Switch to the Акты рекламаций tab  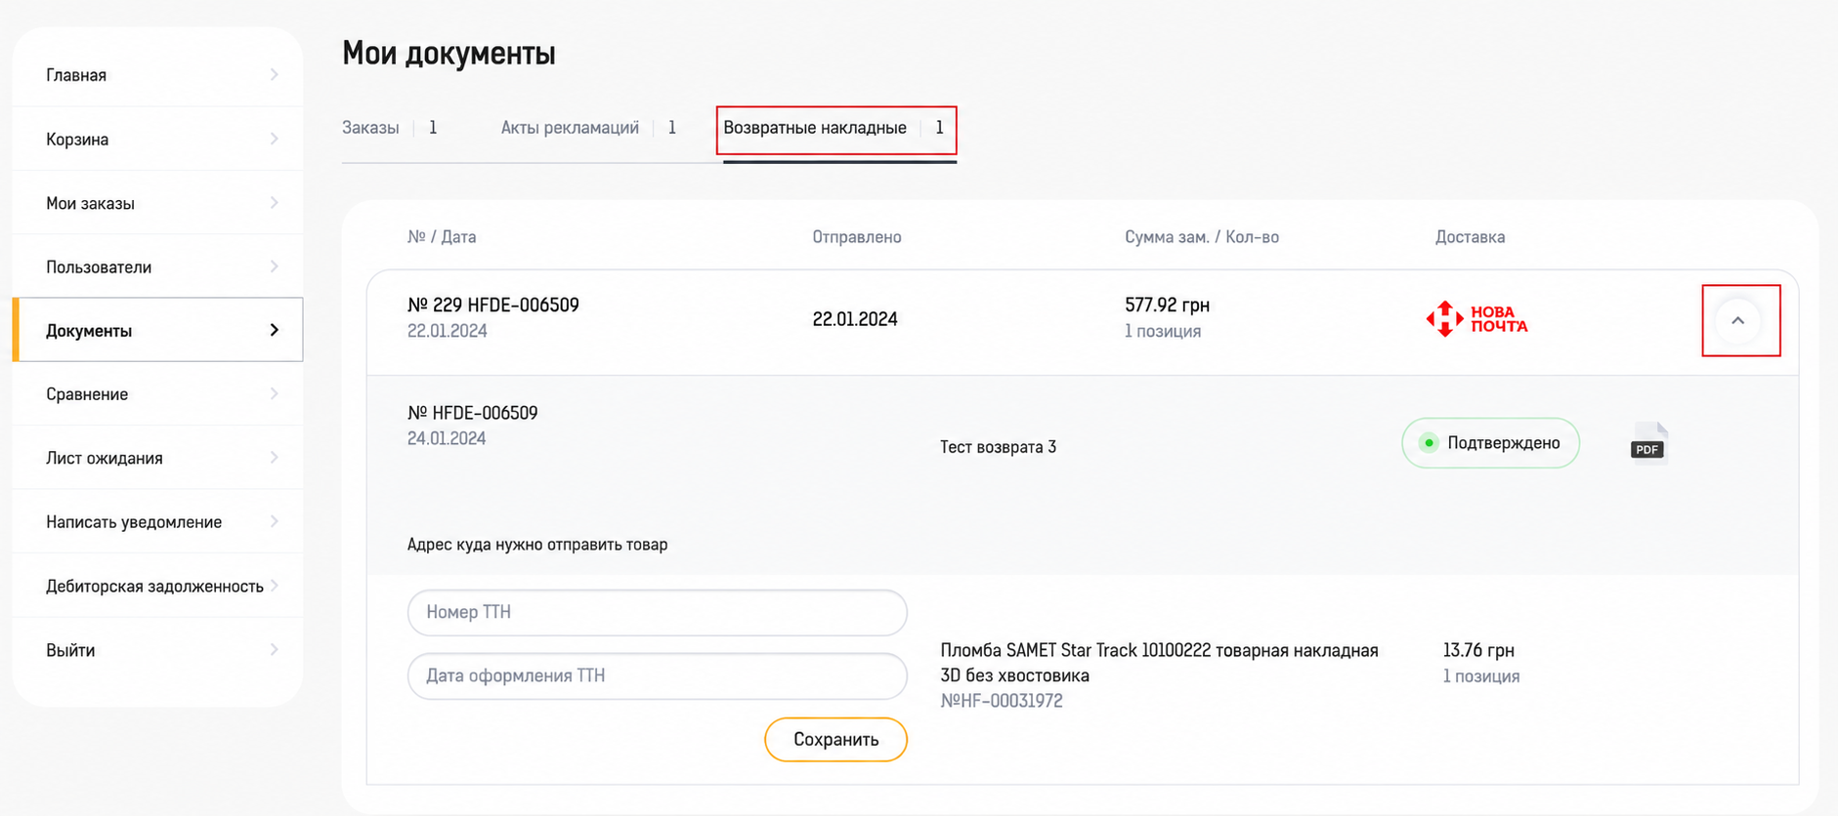click(588, 128)
